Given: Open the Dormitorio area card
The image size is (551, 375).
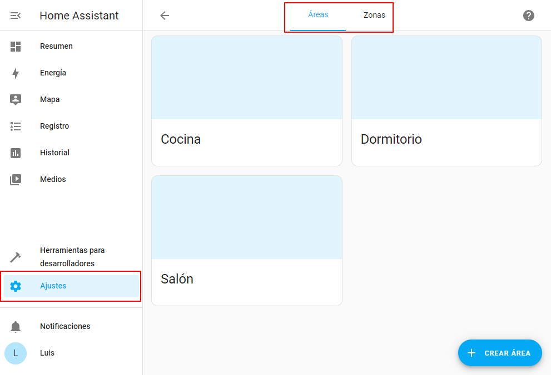Looking at the screenshot, I should point(446,139).
